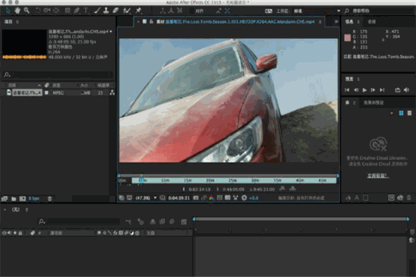Open the project flowchart view icon
Image resolution: width=416 pixels, height=277 pixels.
[x=112, y=93]
